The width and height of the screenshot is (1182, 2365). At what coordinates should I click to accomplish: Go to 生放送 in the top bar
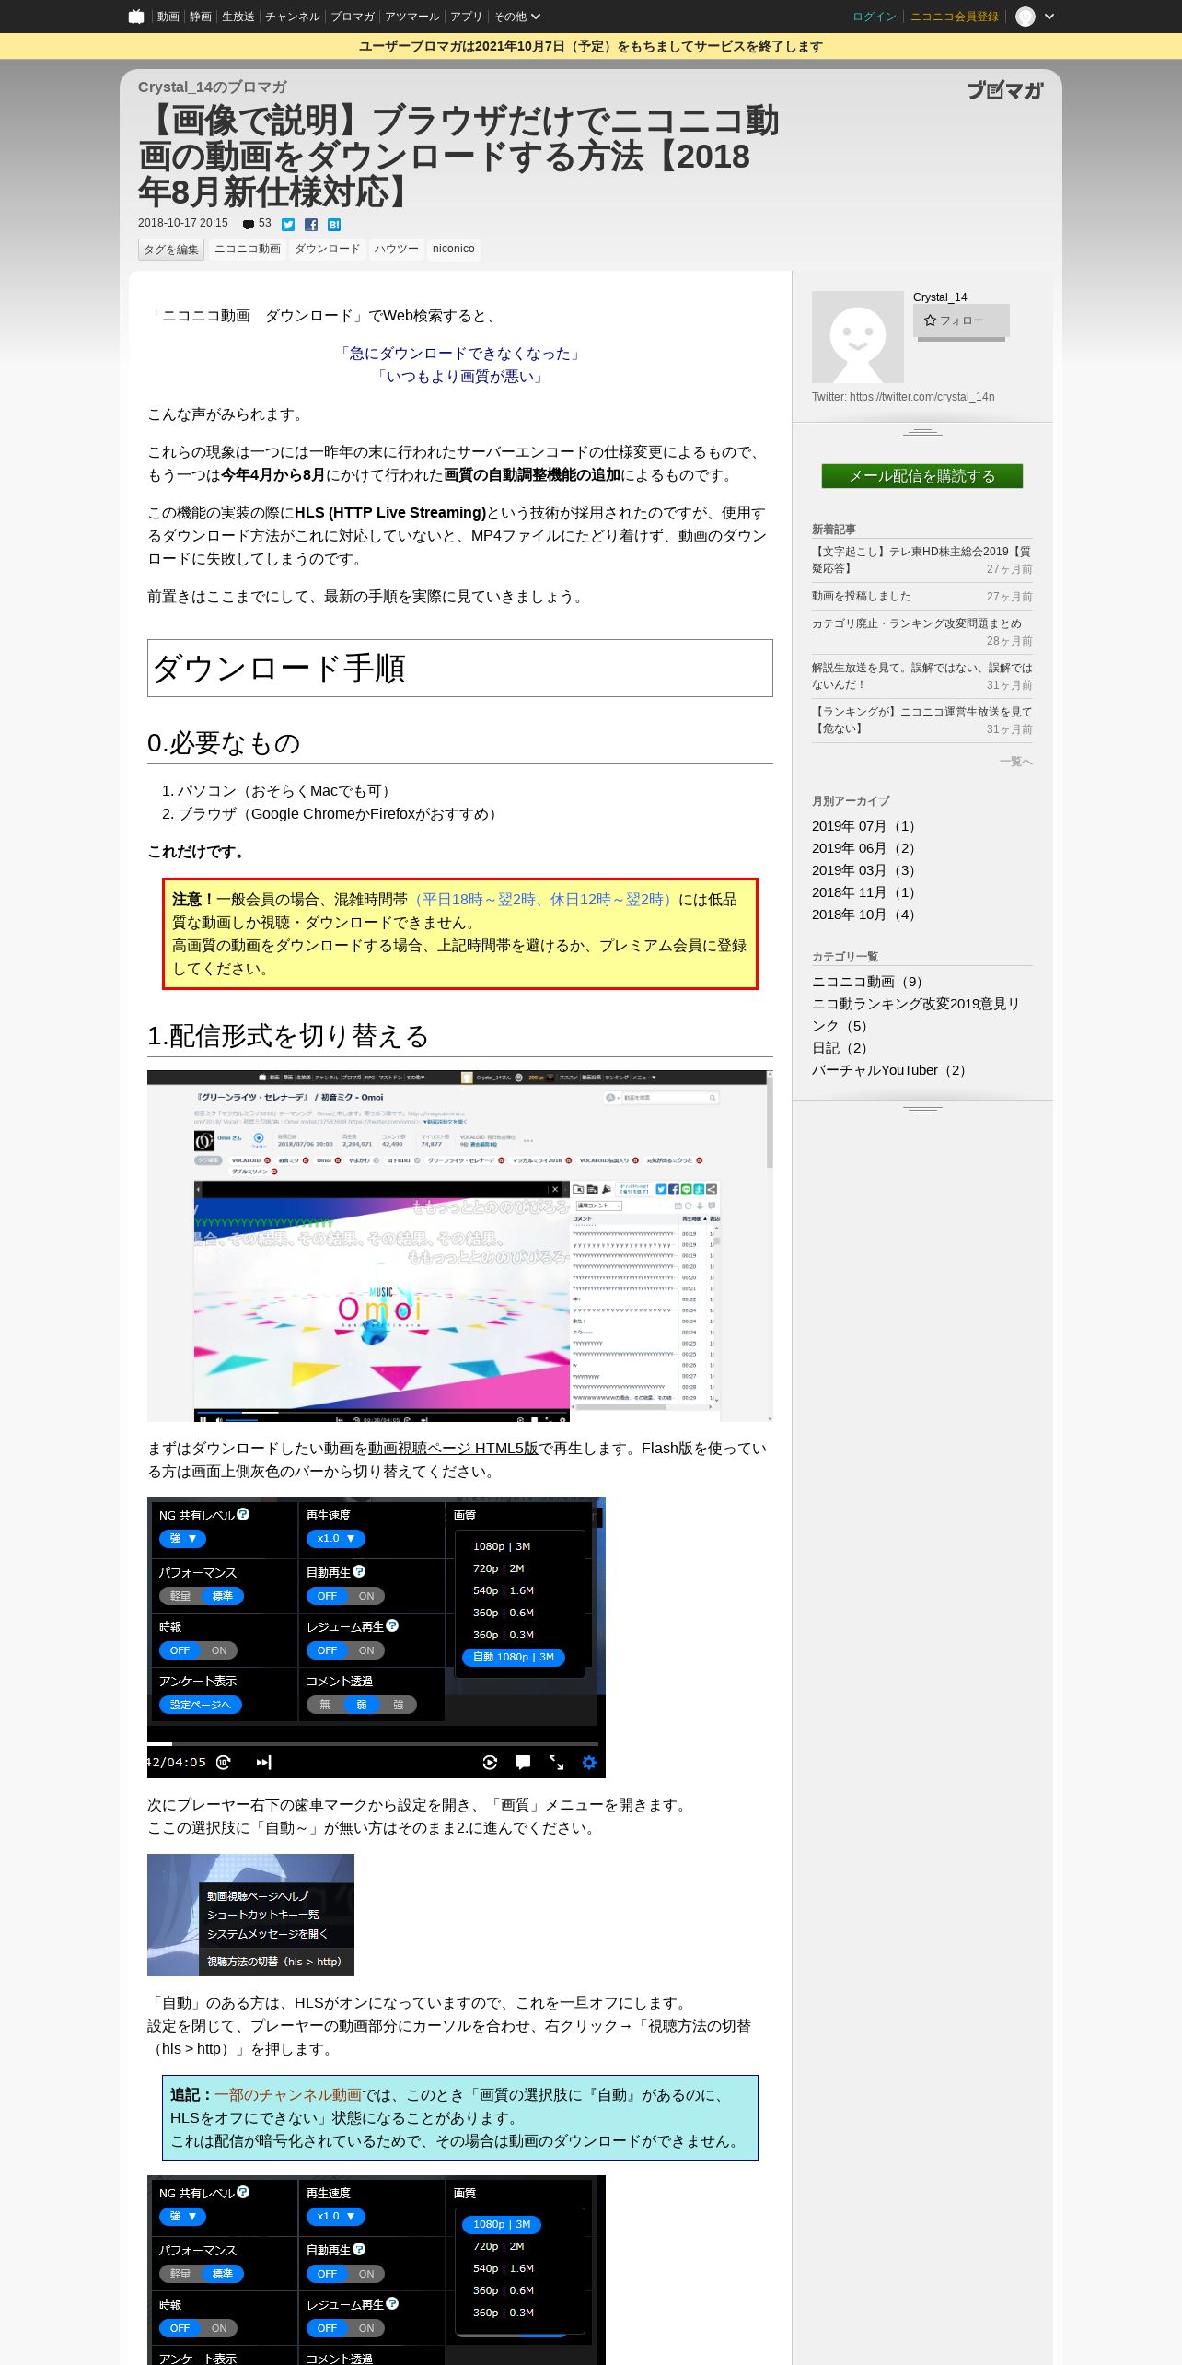[x=238, y=17]
